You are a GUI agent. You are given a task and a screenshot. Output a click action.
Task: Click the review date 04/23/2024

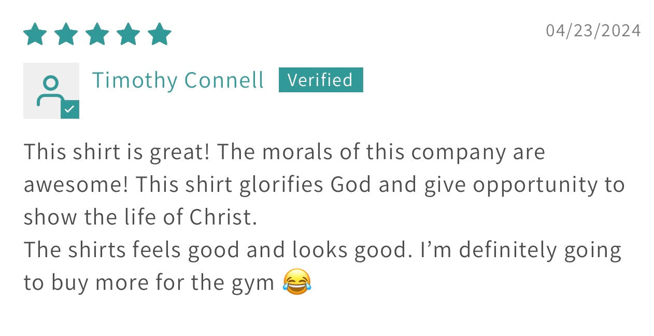(593, 31)
